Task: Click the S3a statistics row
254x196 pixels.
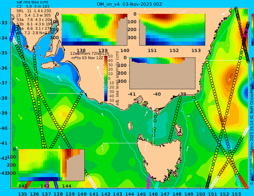Action: coord(34,20)
